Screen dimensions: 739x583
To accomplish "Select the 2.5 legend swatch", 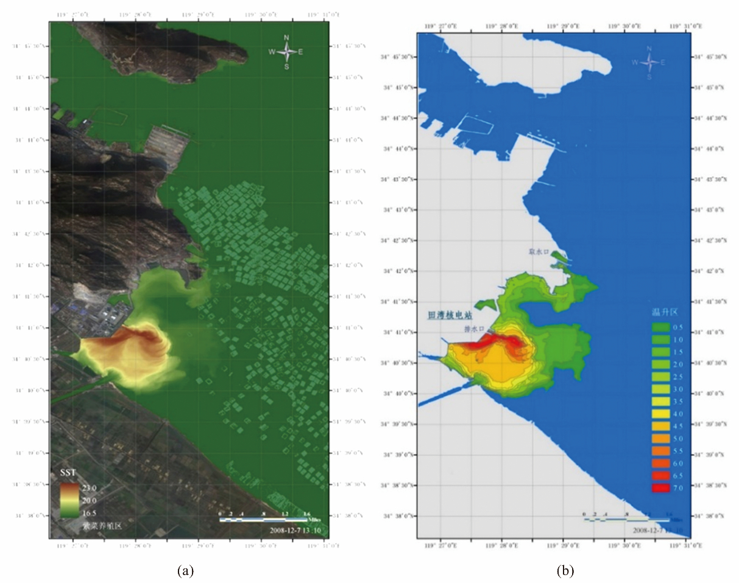I will tap(661, 376).
